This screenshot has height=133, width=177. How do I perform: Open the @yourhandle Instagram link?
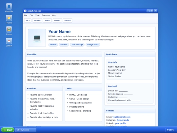pyautogui.click(x=123, y=120)
